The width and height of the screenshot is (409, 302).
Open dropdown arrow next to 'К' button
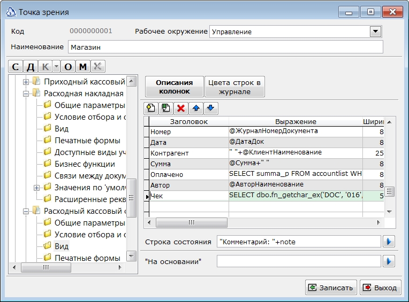(x=56, y=67)
